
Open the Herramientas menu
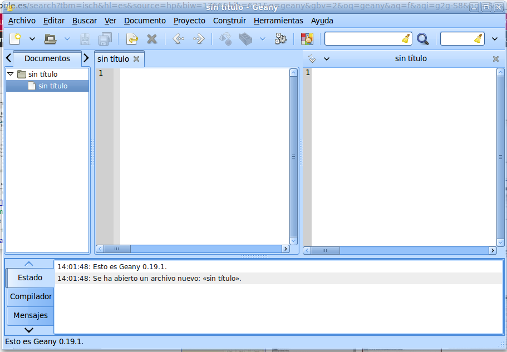pyautogui.click(x=278, y=21)
